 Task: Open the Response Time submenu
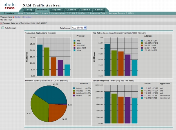(x=97, y=13)
